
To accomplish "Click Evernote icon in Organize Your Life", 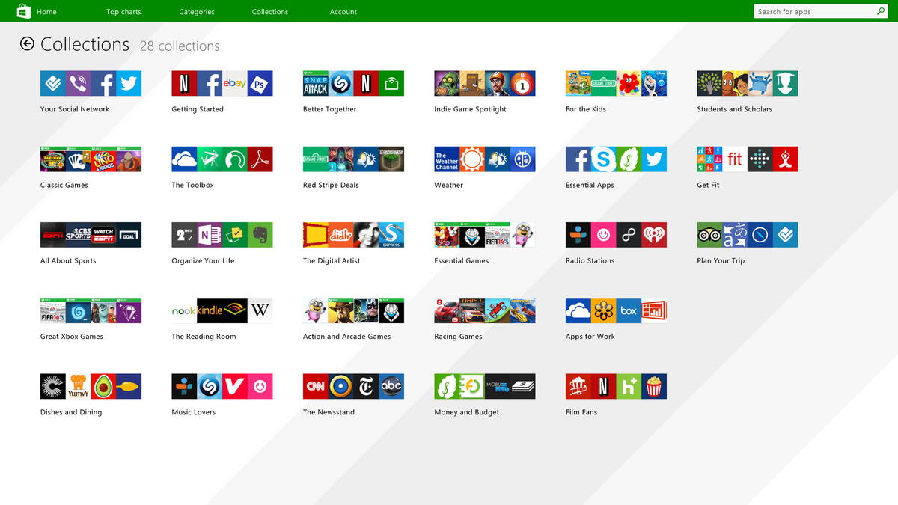I will click(x=260, y=235).
